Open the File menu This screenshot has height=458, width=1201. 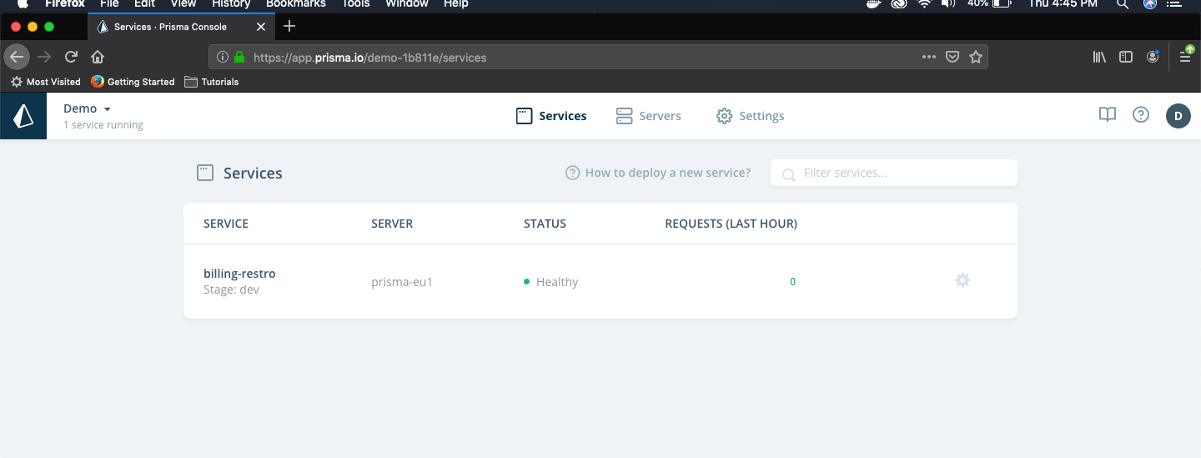coord(109,3)
